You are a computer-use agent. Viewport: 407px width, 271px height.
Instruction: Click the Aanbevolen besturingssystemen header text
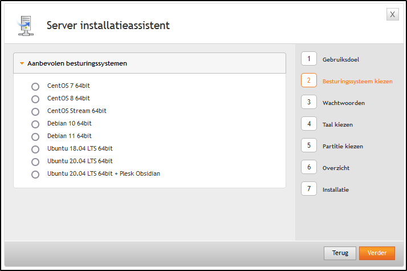77,63
